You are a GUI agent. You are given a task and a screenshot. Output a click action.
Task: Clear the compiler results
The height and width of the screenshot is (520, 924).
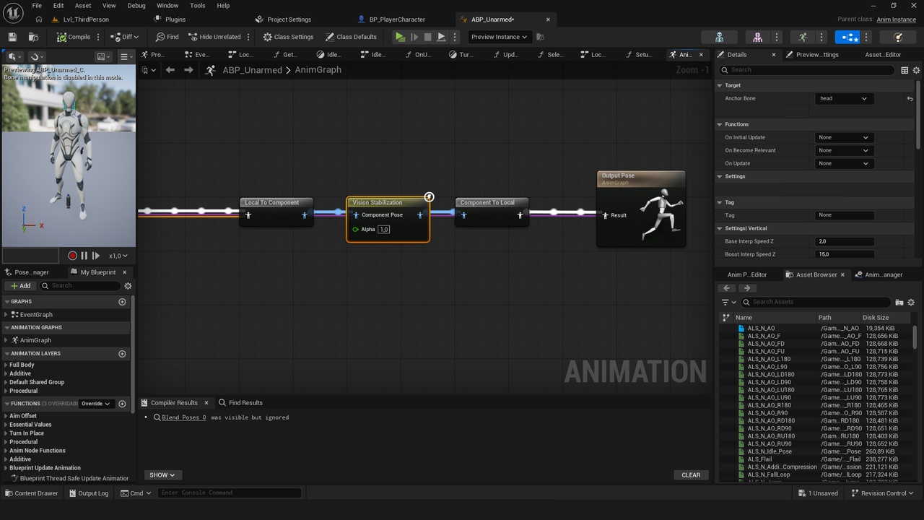(x=691, y=475)
